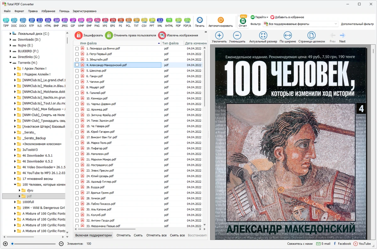Image resolution: width=377 pixels, height=249 pixels.
Task: Expand BLUEBIRD (F:) drive node
Action: click(x=10, y=51)
